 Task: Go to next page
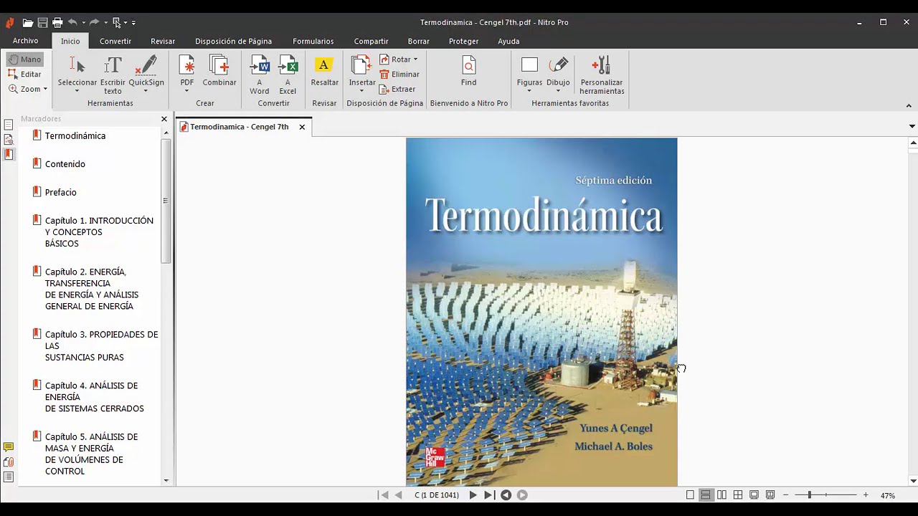[473, 495]
